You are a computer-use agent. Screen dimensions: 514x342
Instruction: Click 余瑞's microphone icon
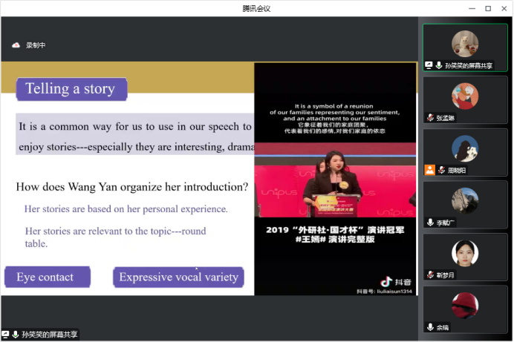pyautogui.click(x=430, y=327)
